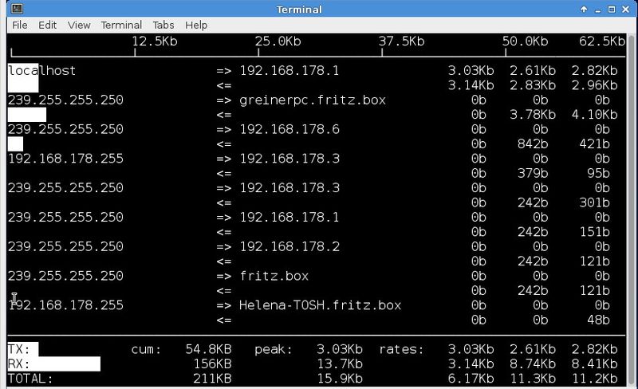Click cumulative TX value 54.8KB
This screenshot has width=638, height=389.
[x=208, y=349]
